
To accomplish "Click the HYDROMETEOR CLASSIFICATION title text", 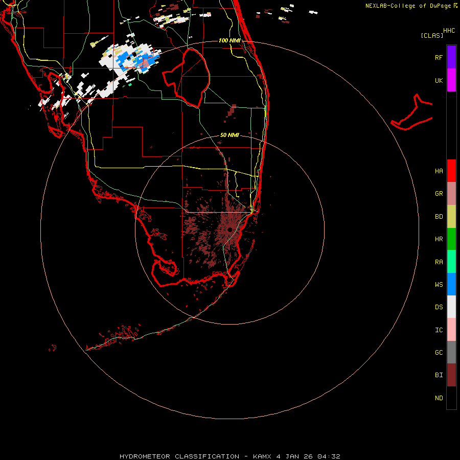I will [179, 456].
